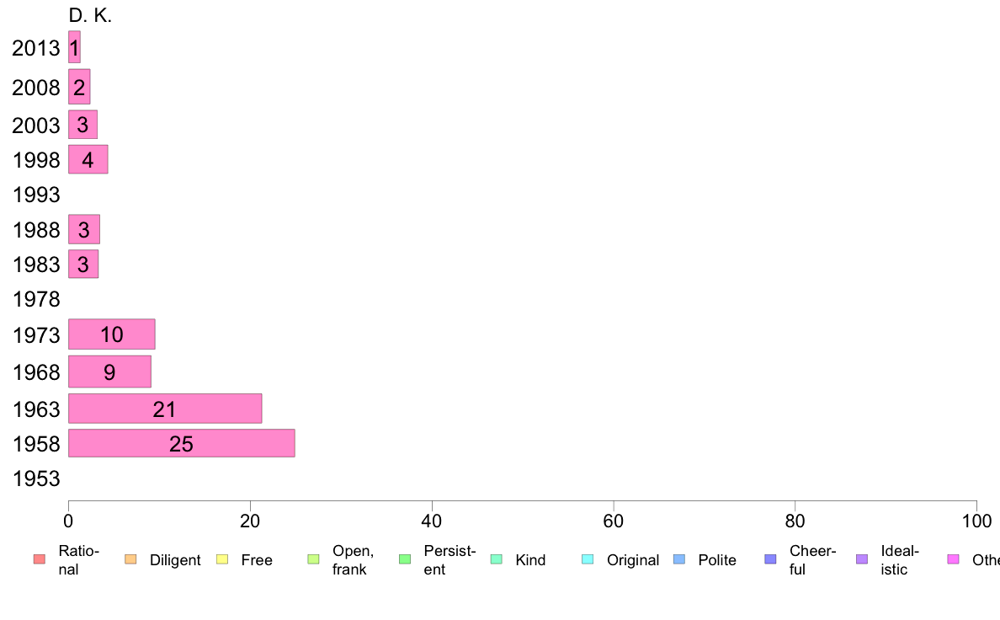
Task: Click the D. K. chart title
Action: [90, 15]
